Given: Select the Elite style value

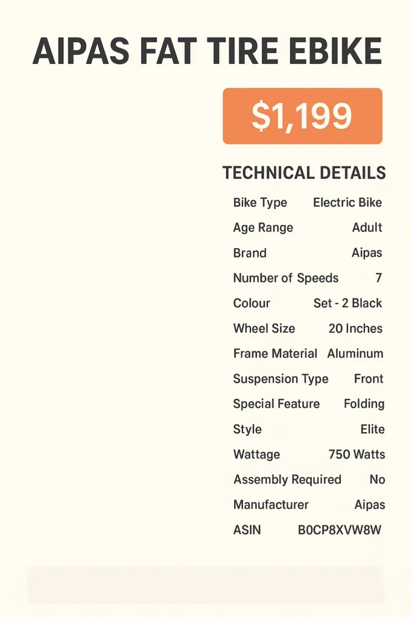Looking at the screenshot, I should tap(372, 429).
